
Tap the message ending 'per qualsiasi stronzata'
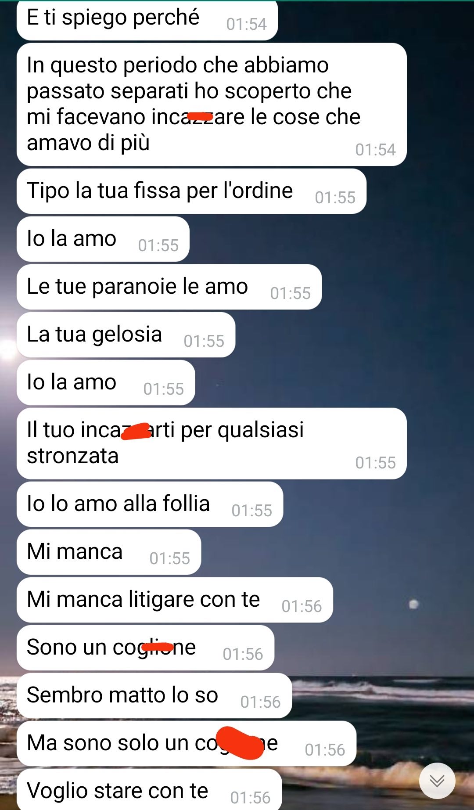[x=212, y=443]
